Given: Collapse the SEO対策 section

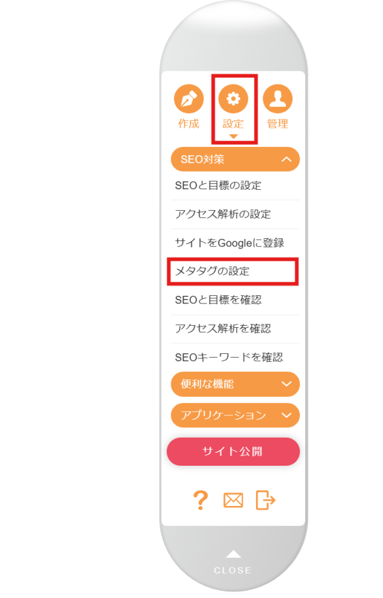Looking at the screenshot, I should point(286,159).
